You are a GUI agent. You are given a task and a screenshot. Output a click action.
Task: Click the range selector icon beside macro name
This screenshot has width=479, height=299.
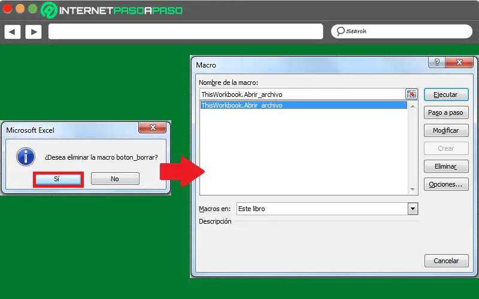coord(411,94)
